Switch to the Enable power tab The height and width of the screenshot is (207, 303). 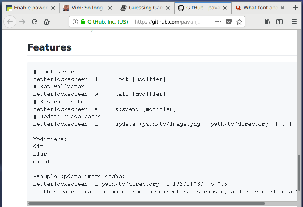point(30,8)
